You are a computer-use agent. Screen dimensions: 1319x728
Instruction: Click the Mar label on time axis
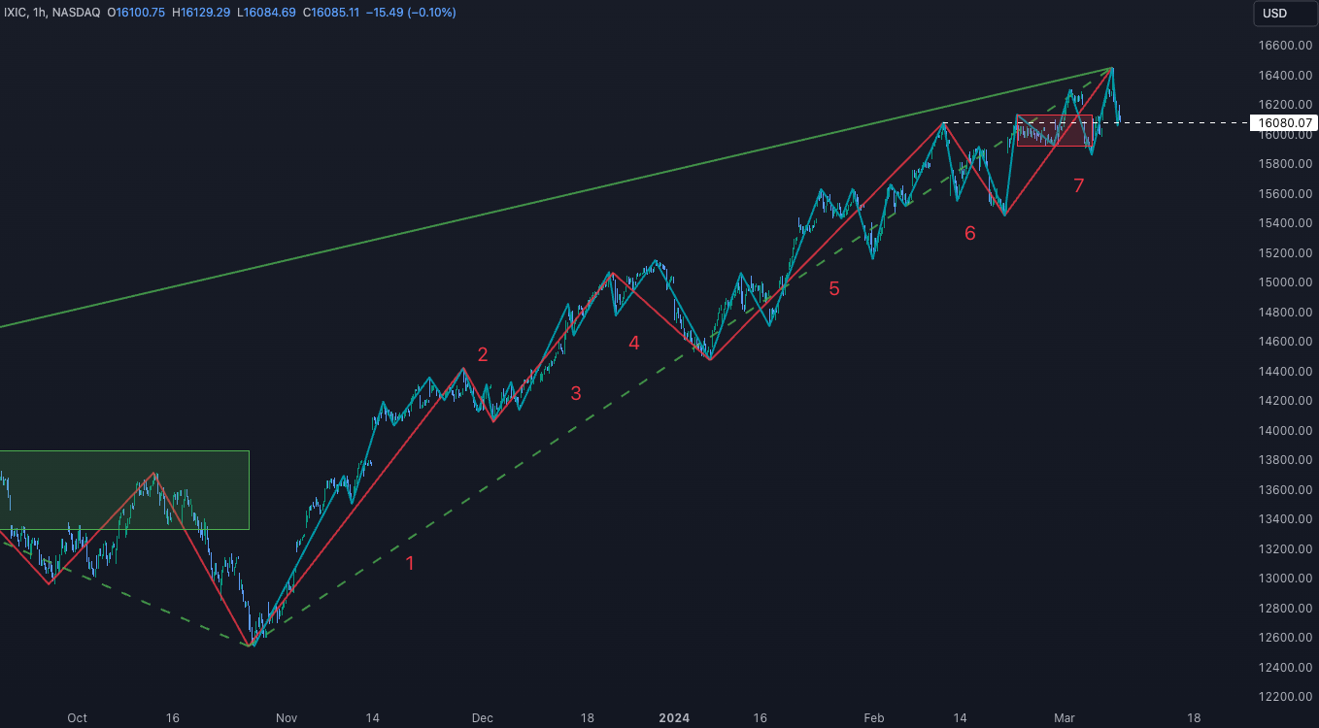(x=1065, y=718)
